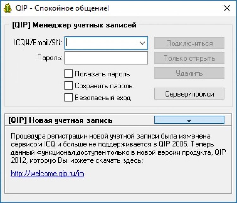Collapse the Новая учетная запись panel arrow
Image resolution: width=237 pixels, height=203 pixels.
click(189, 120)
